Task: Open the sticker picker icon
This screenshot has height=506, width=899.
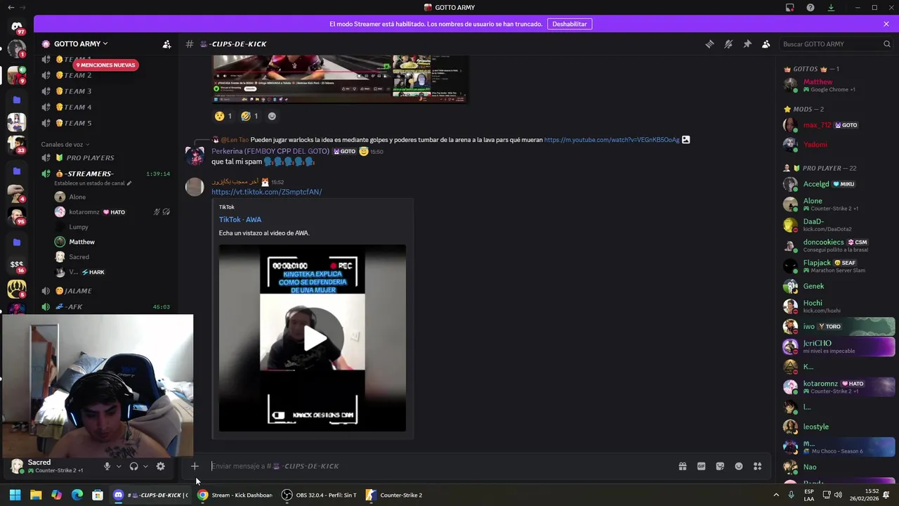Action: pos(720,466)
